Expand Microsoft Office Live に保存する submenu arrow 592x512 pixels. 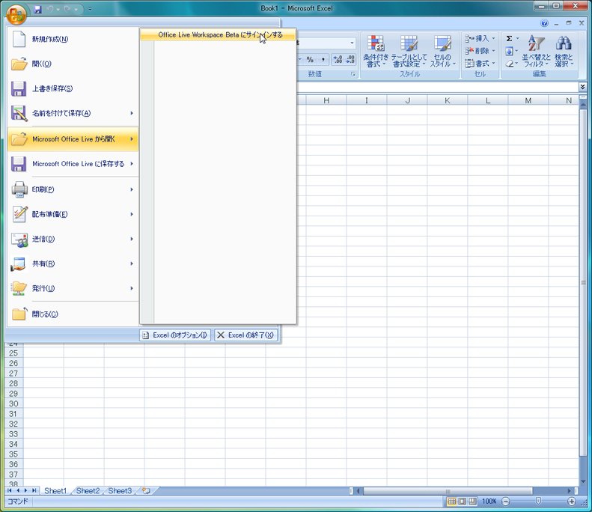click(132, 164)
